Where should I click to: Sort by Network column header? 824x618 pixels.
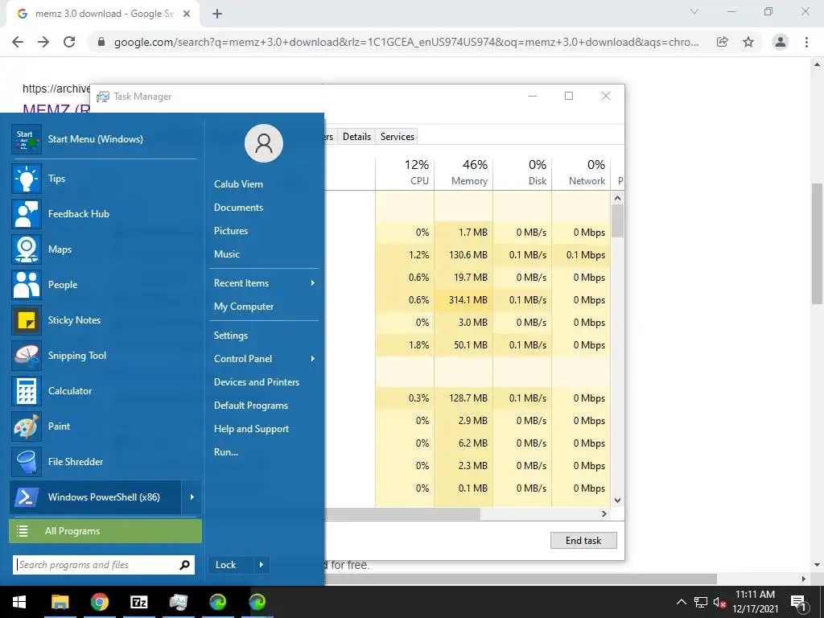[x=581, y=172]
